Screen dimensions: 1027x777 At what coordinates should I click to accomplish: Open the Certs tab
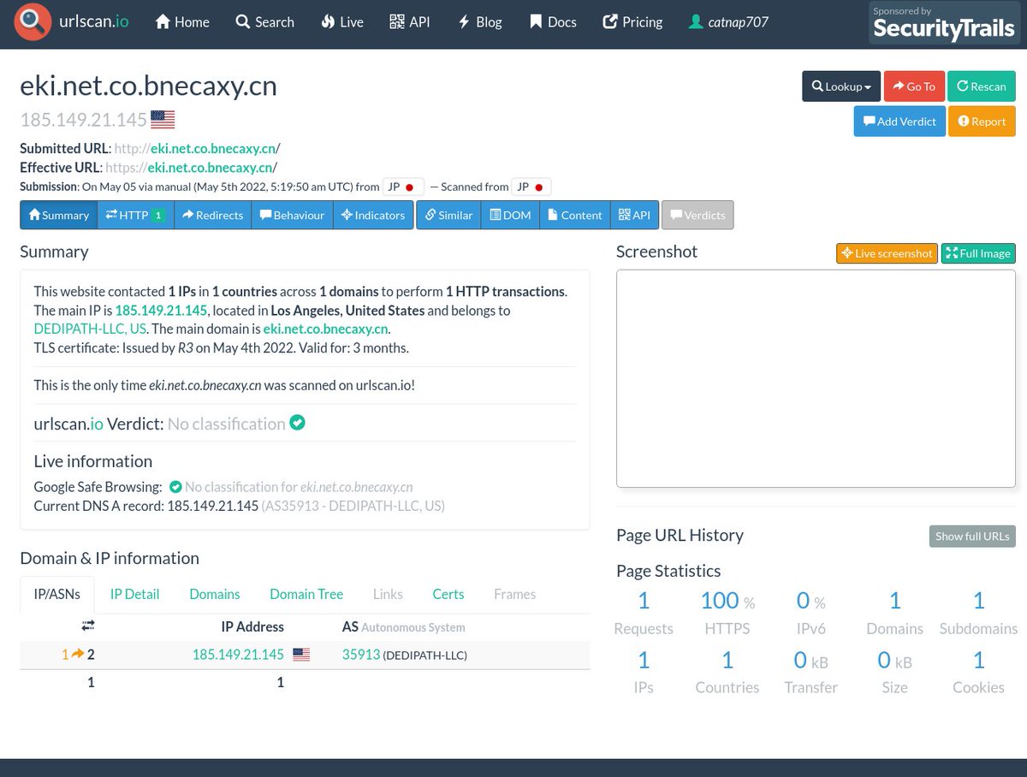coord(448,594)
